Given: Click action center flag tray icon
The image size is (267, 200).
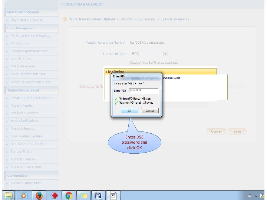Looking at the screenshot, I should coord(262,196).
